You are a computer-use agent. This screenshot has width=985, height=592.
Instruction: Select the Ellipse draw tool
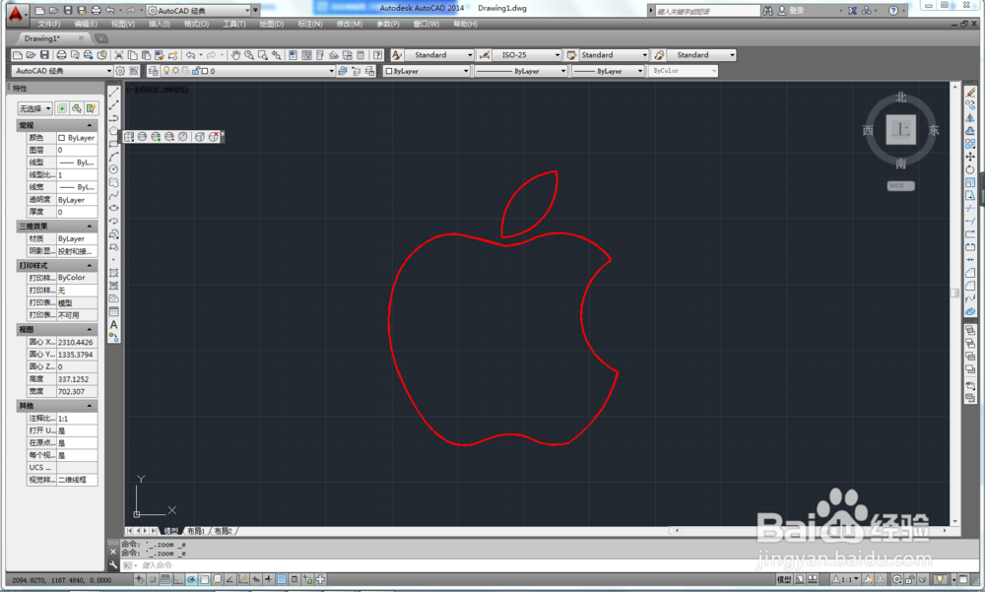(113, 208)
